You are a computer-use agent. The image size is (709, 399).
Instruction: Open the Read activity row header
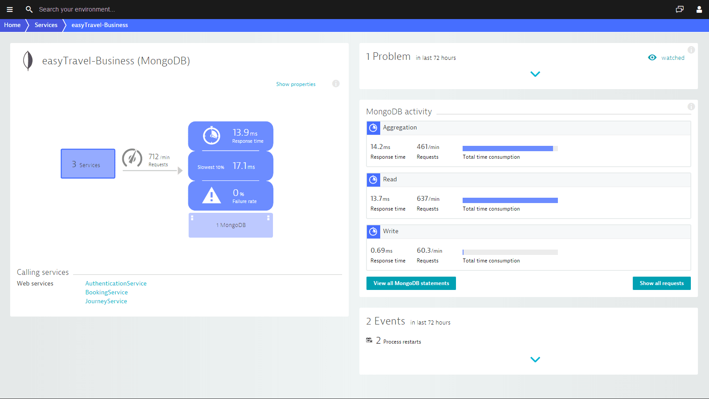point(529,180)
